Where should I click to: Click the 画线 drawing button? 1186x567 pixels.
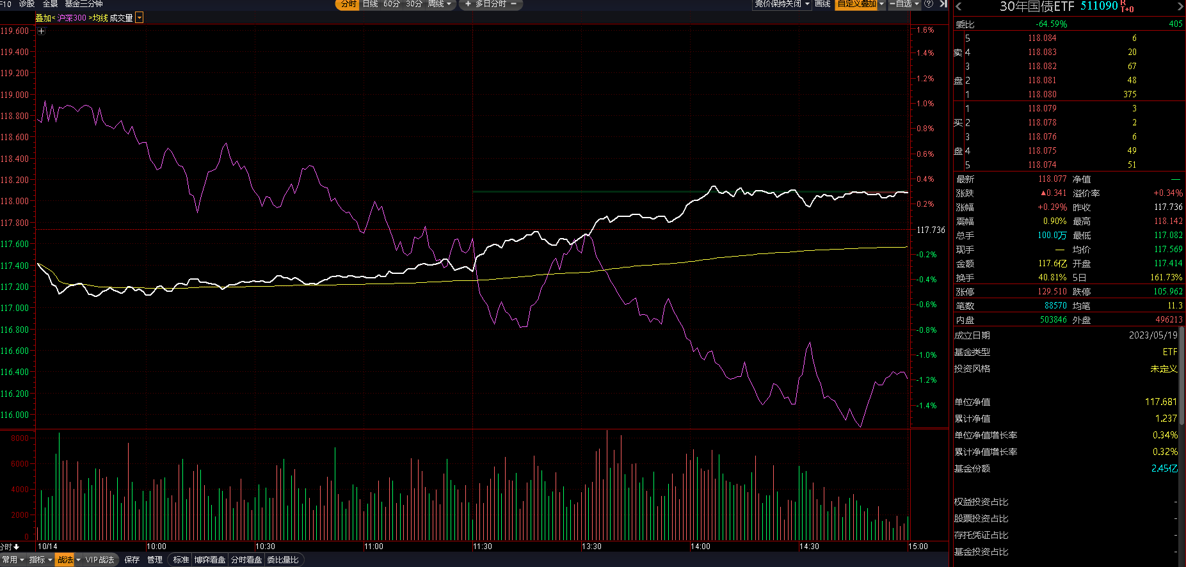(x=822, y=4)
